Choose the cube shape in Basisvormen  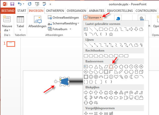[x=141, y=72]
